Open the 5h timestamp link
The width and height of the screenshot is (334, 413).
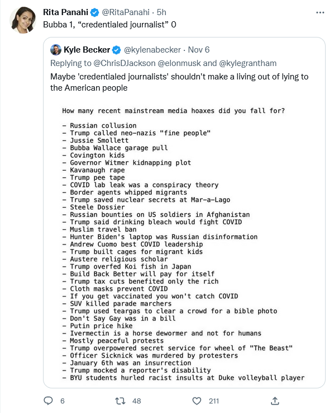(x=161, y=12)
